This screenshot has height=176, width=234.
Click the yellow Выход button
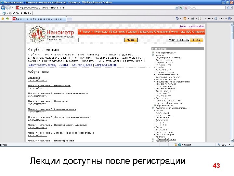196,40
